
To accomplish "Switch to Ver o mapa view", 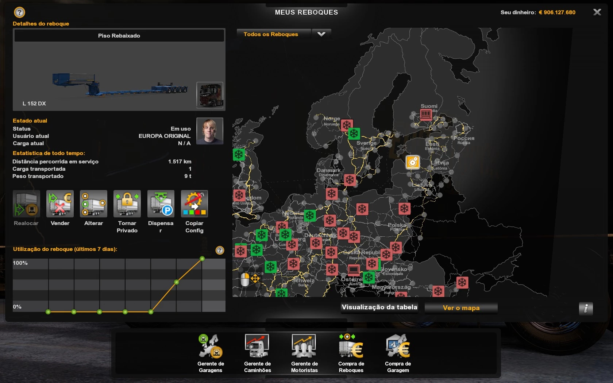I will 461,308.
